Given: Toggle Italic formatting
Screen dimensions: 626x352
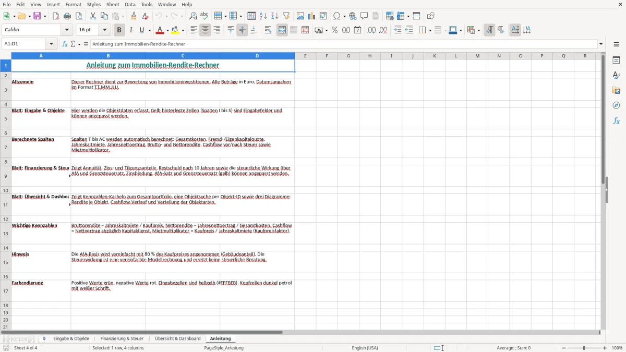Looking at the screenshot, I should [x=130, y=30].
